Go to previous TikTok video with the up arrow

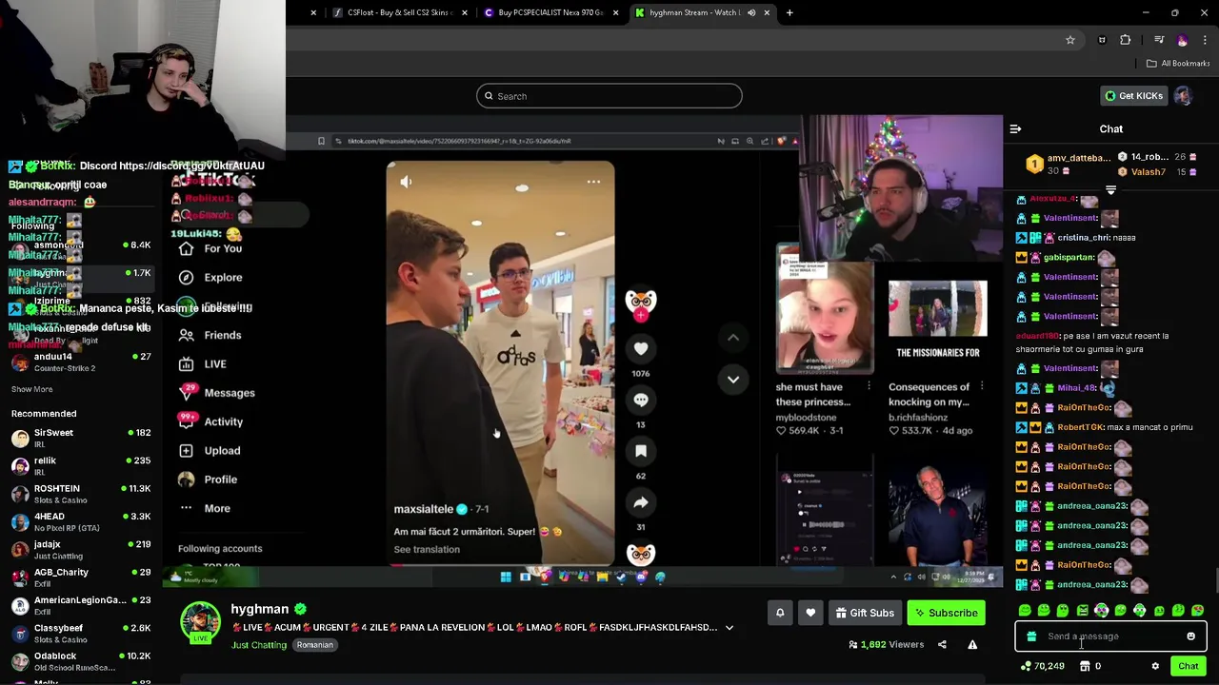[x=733, y=337]
